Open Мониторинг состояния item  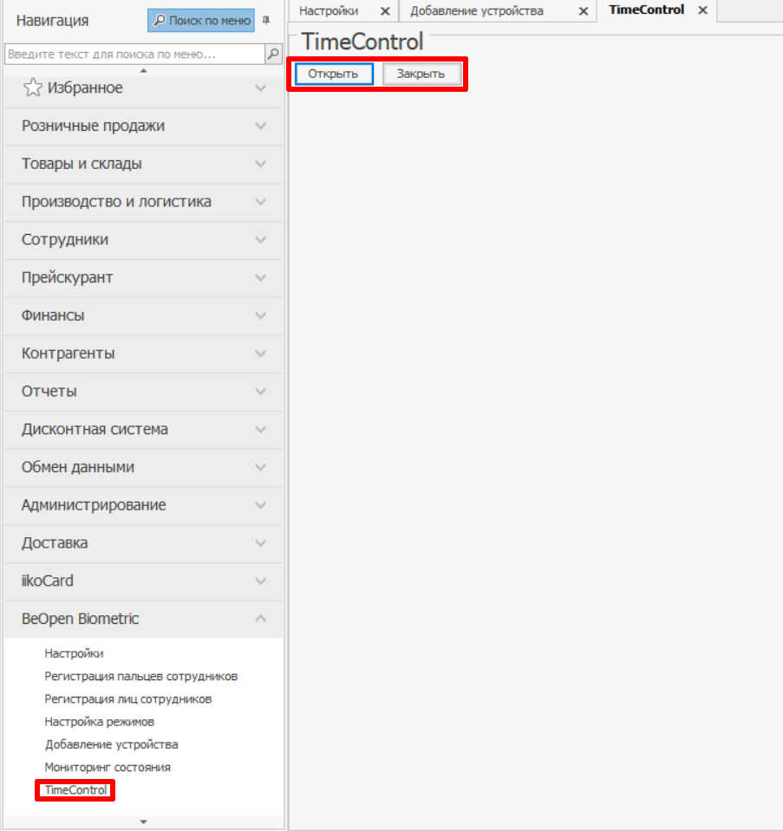(x=108, y=768)
